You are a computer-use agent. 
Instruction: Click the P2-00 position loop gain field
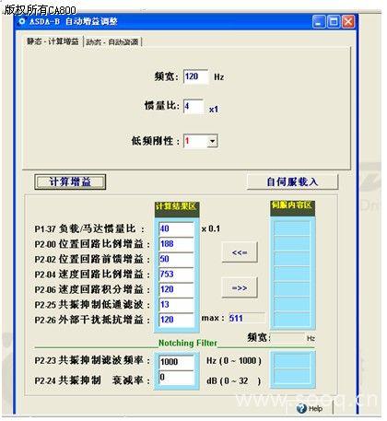pyautogui.click(x=176, y=244)
